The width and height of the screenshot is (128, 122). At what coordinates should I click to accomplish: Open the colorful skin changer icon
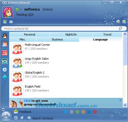click(x=124, y=22)
